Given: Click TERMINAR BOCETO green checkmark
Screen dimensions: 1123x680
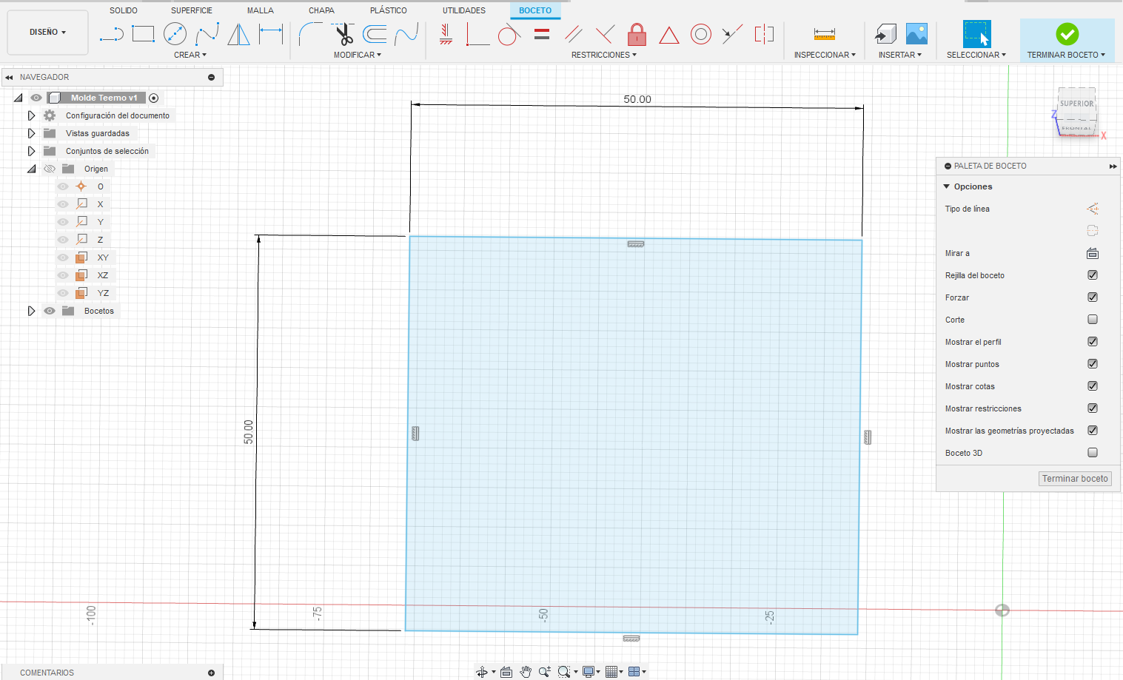Looking at the screenshot, I should coord(1066,33).
